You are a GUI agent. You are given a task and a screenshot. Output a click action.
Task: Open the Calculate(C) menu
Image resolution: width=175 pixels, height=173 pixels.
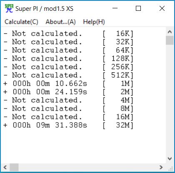(x=21, y=22)
